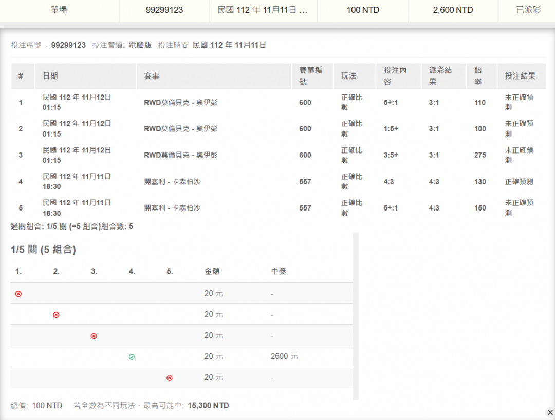
Task: Click bet number 99299123 in the summary row
Action: click(164, 10)
